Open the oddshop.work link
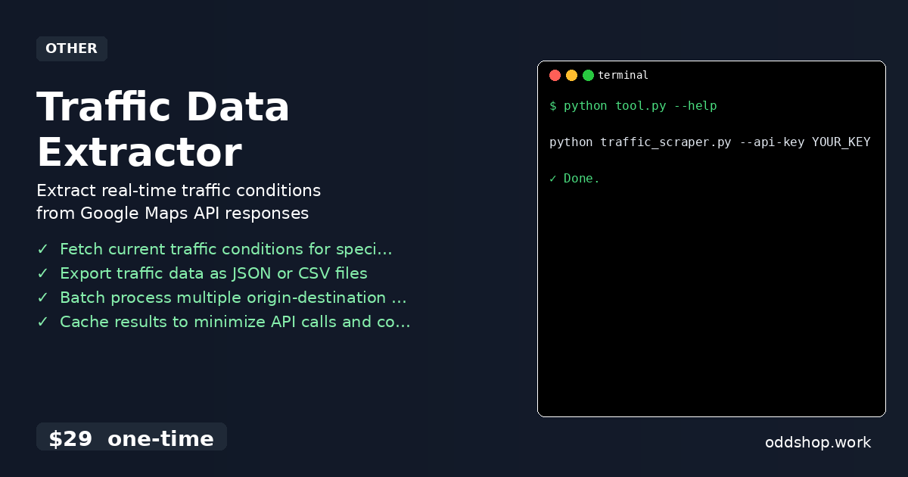908x477 pixels. click(x=818, y=442)
